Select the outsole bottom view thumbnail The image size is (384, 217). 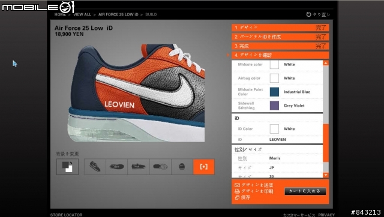160,167
